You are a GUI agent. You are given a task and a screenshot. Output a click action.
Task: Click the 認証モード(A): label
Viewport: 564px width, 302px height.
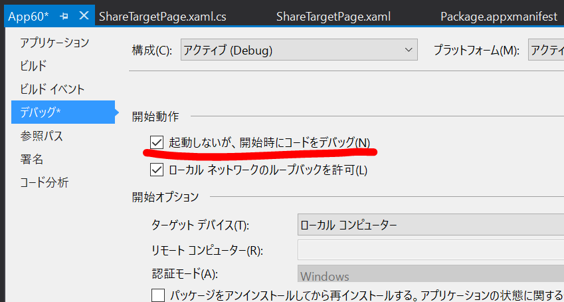[x=185, y=274]
